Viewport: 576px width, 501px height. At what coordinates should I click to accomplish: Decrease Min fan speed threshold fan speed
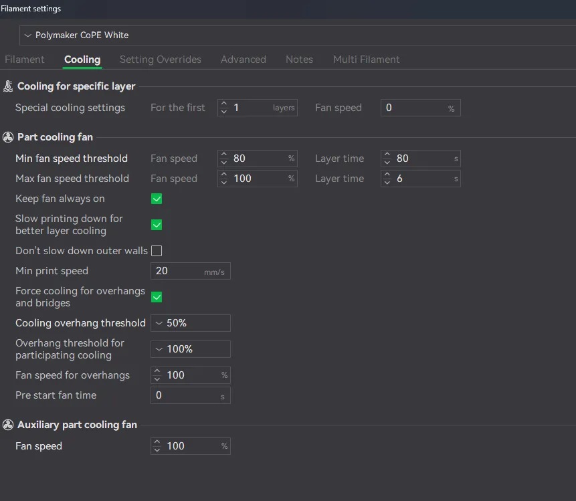click(223, 163)
